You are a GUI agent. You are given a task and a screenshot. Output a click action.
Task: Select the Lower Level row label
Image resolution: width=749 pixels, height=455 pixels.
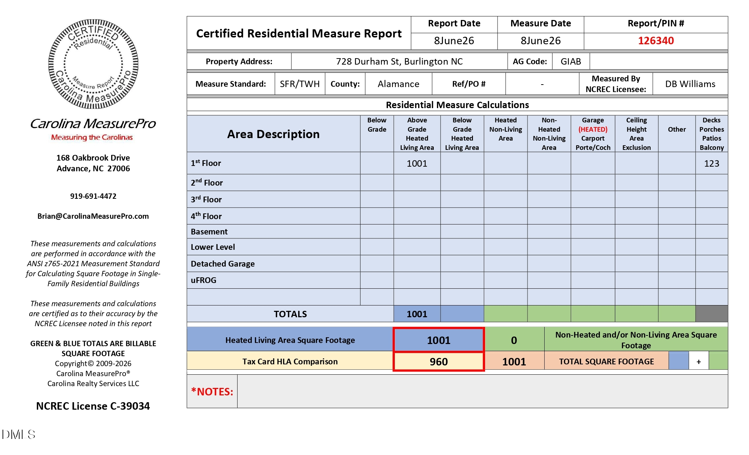213,247
